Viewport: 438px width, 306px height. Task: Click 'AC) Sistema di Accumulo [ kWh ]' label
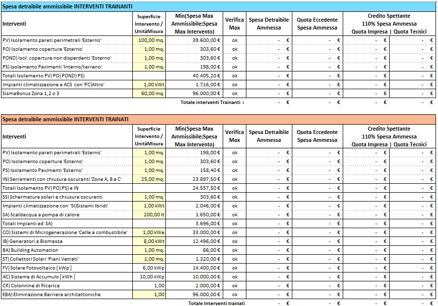[39, 277]
